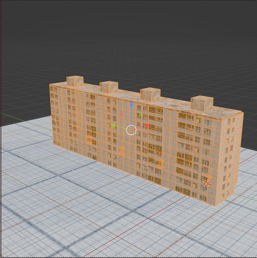257x258 pixels.
Task: Click the green square plane handle
Action: click(x=141, y=114)
